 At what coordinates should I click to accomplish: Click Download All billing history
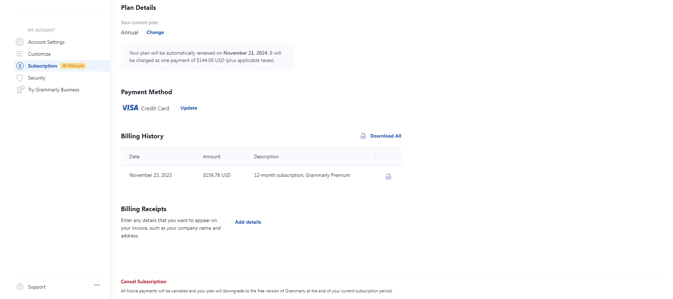386,136
